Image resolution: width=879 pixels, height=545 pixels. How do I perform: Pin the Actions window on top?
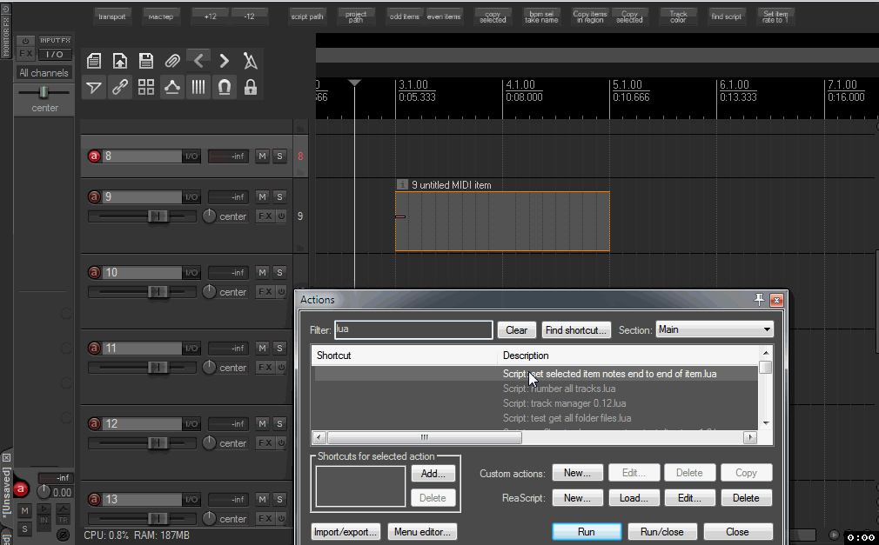point(759,300)
